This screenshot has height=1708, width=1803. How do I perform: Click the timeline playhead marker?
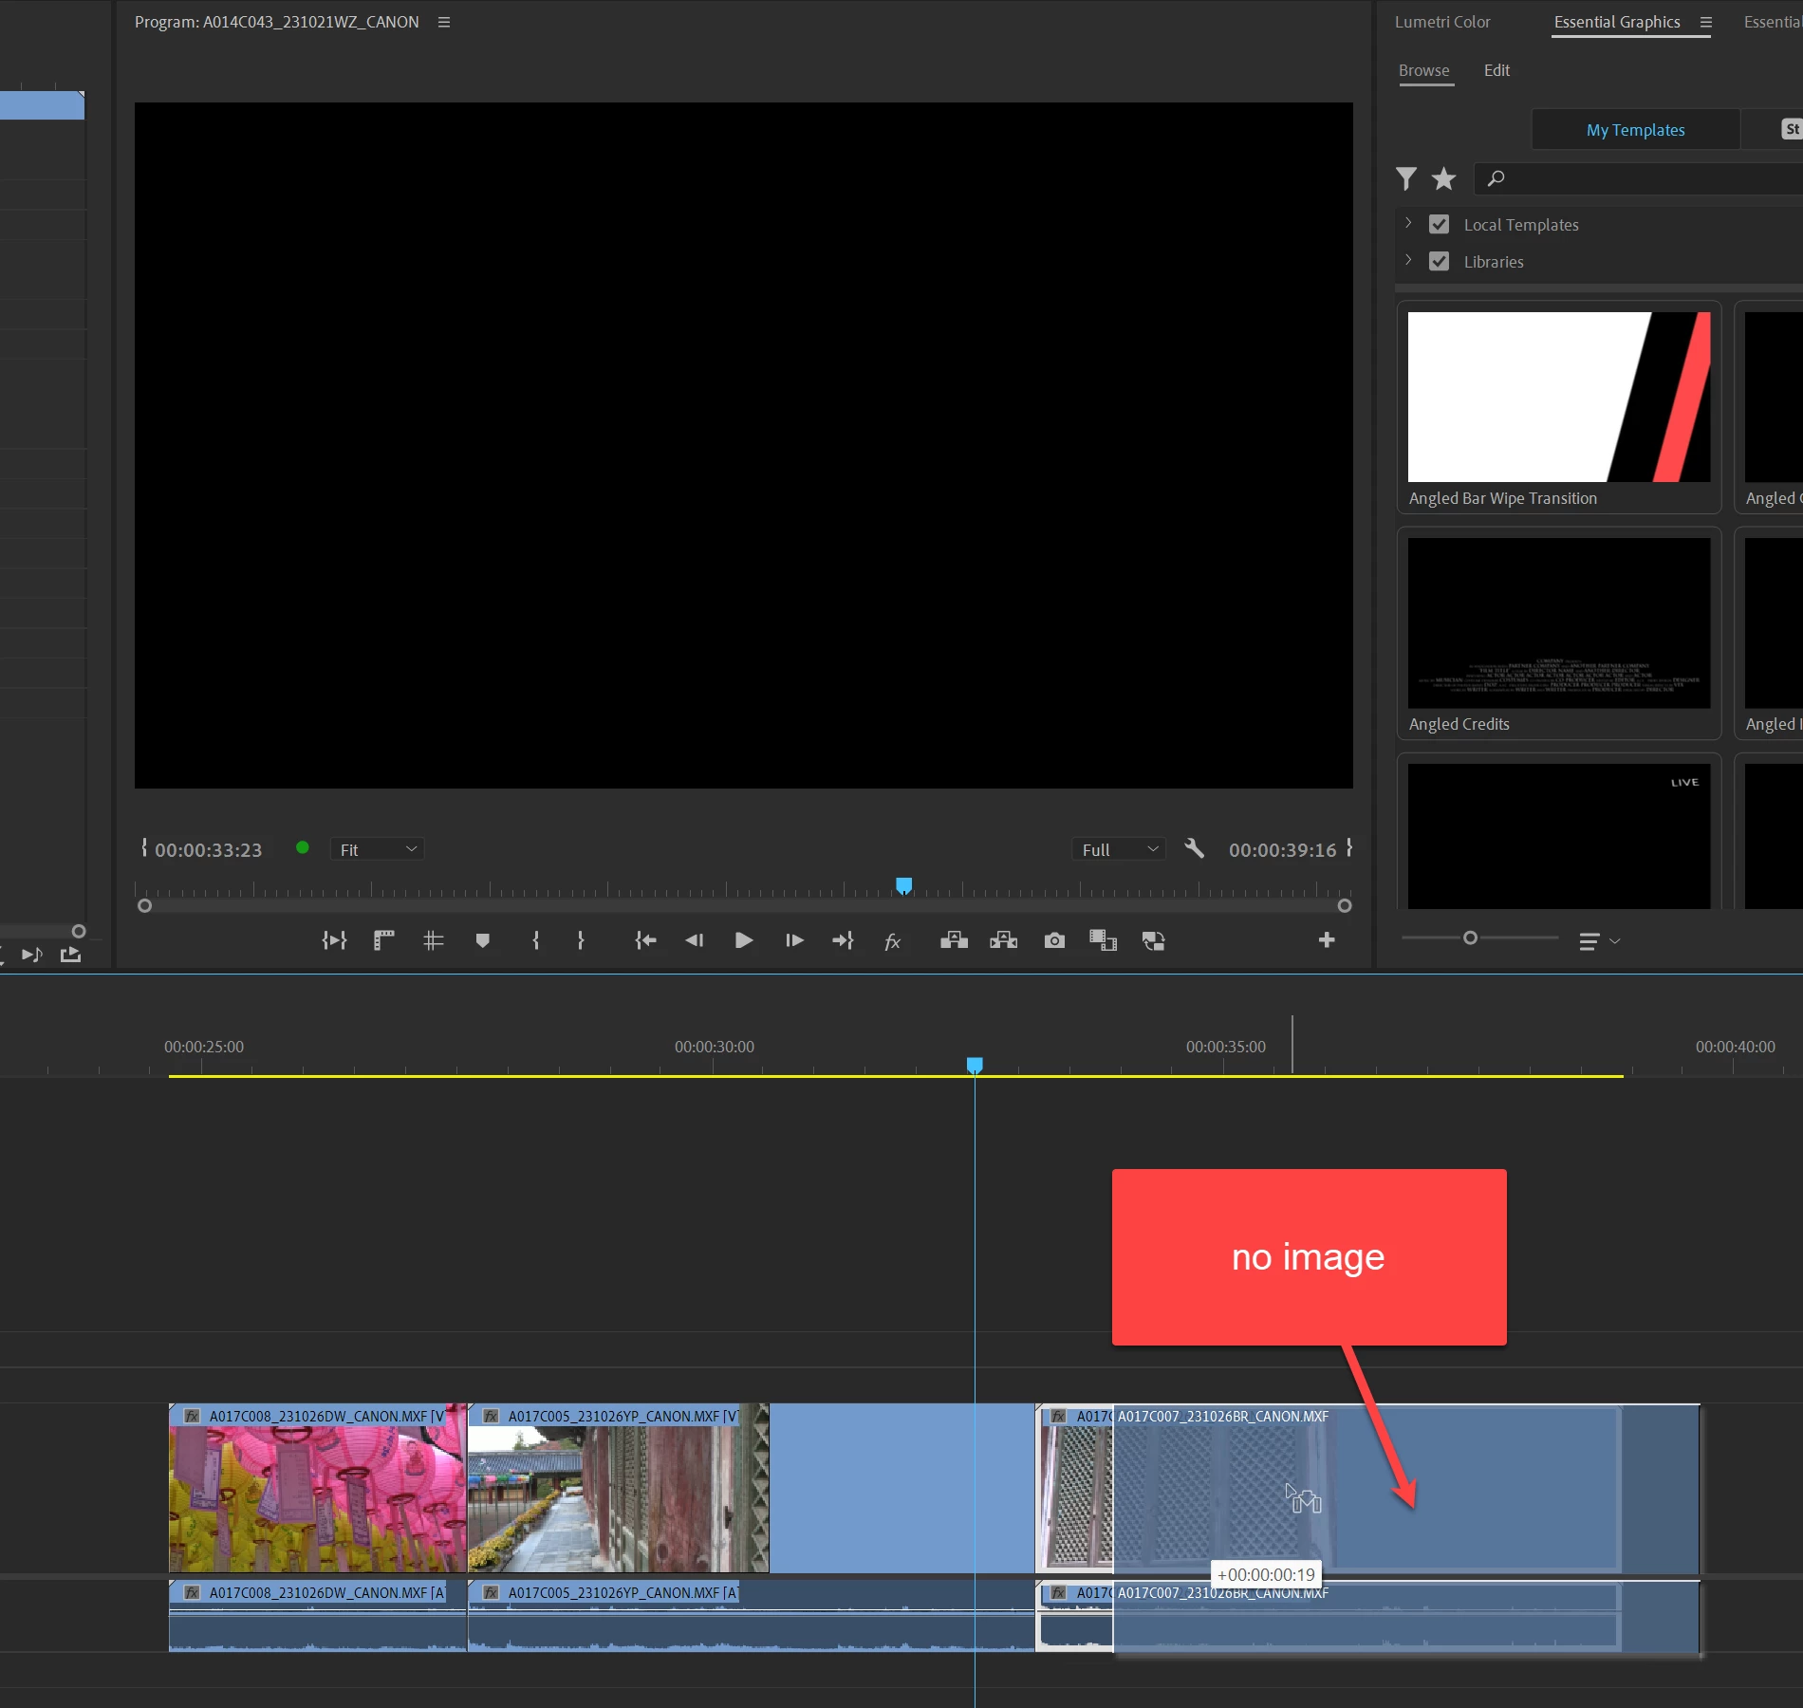[975, 1066]
